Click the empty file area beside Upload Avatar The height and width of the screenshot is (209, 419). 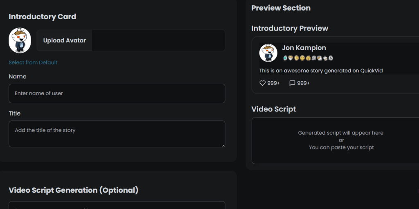click(158, 40)
